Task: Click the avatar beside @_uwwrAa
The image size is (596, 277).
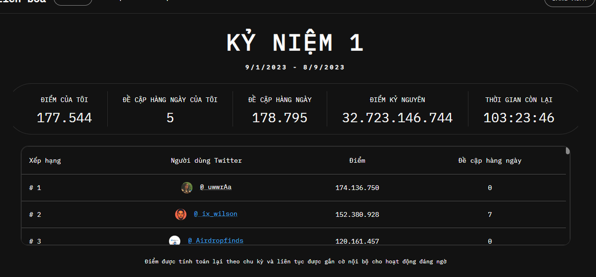Action: 187,188
